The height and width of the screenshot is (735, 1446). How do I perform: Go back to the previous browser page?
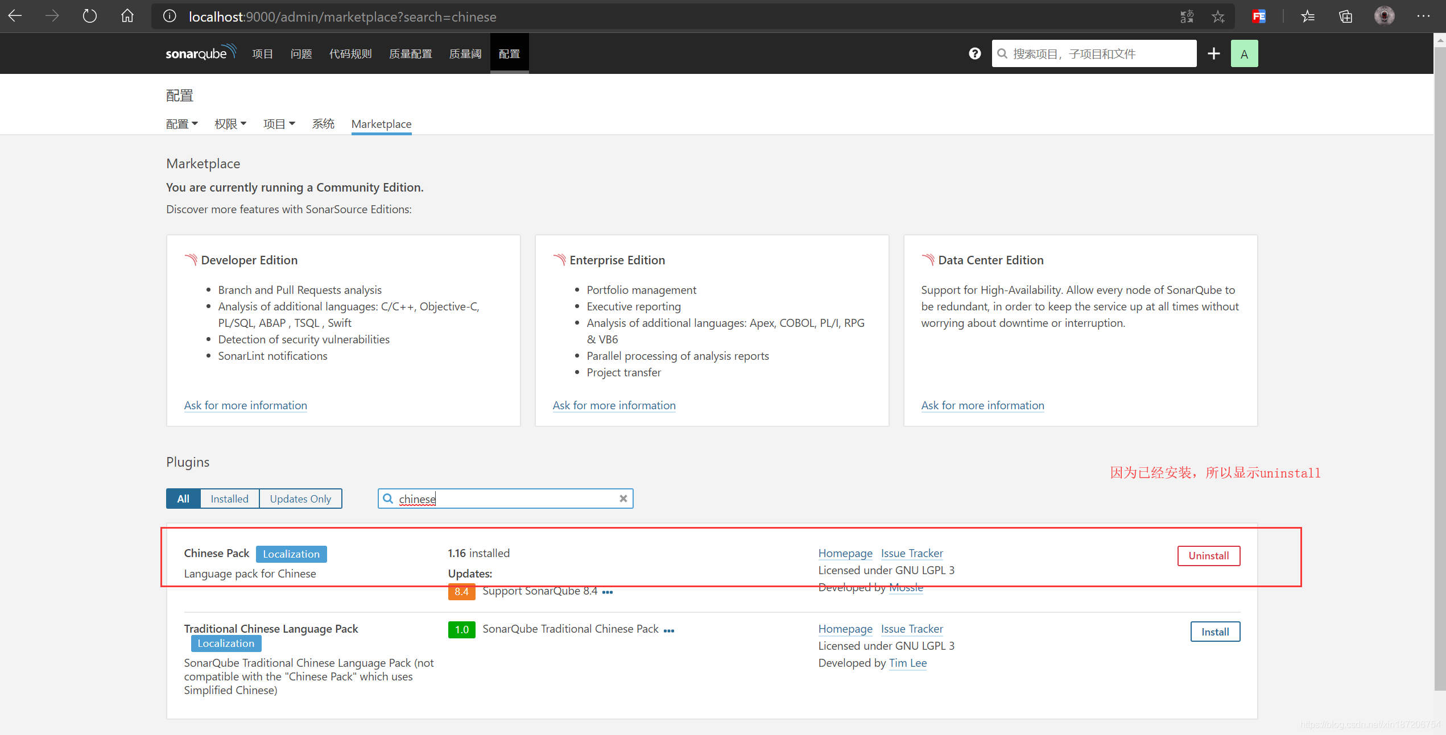point(15,16)
